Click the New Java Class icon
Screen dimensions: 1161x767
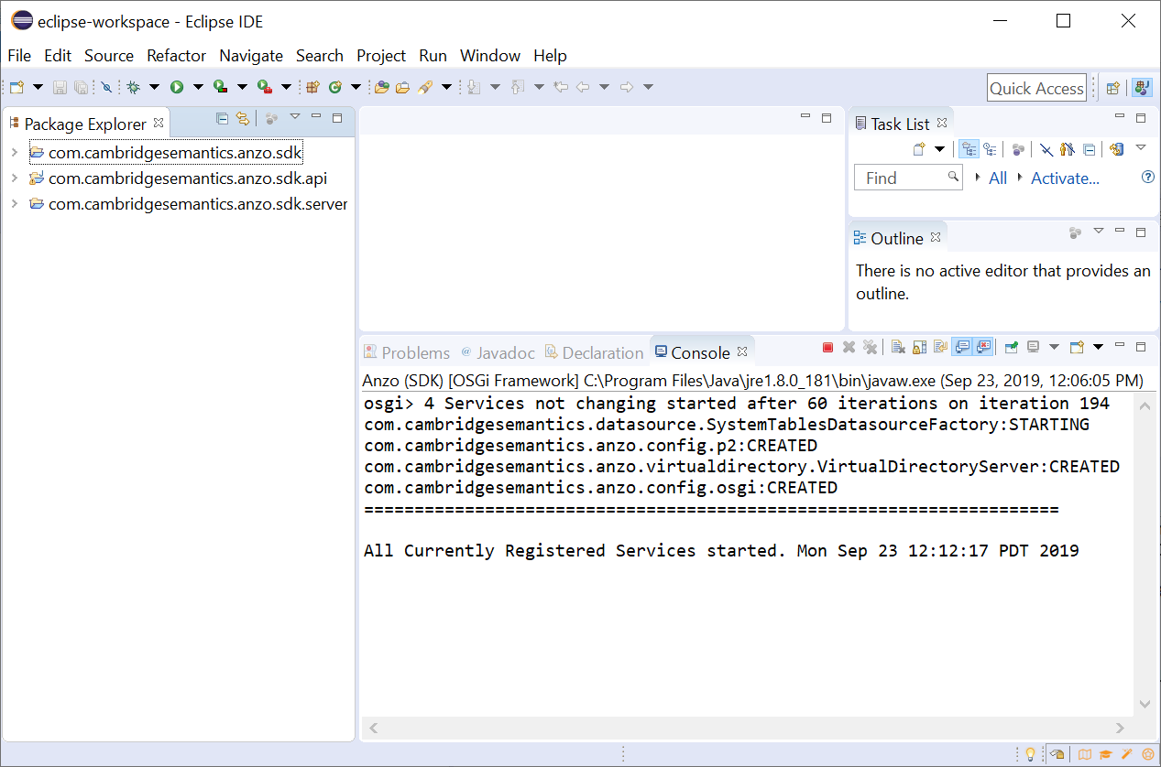pos(334,87)
